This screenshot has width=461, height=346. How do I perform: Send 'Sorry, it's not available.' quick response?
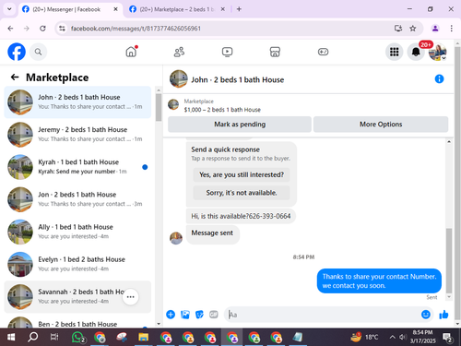242,193
